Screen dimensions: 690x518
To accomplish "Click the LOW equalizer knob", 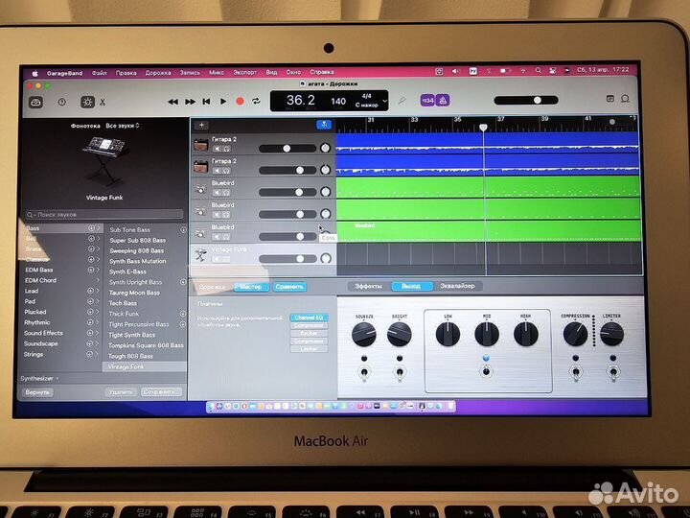I will (x=448, y=334).
